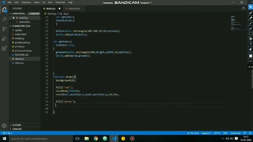Open the Bandicam line thickness option

pos(251,61)
